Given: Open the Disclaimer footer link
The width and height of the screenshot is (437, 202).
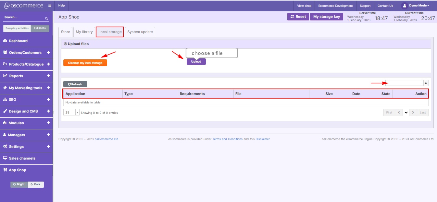Looking at the screenshot, I should click(263, 139).
